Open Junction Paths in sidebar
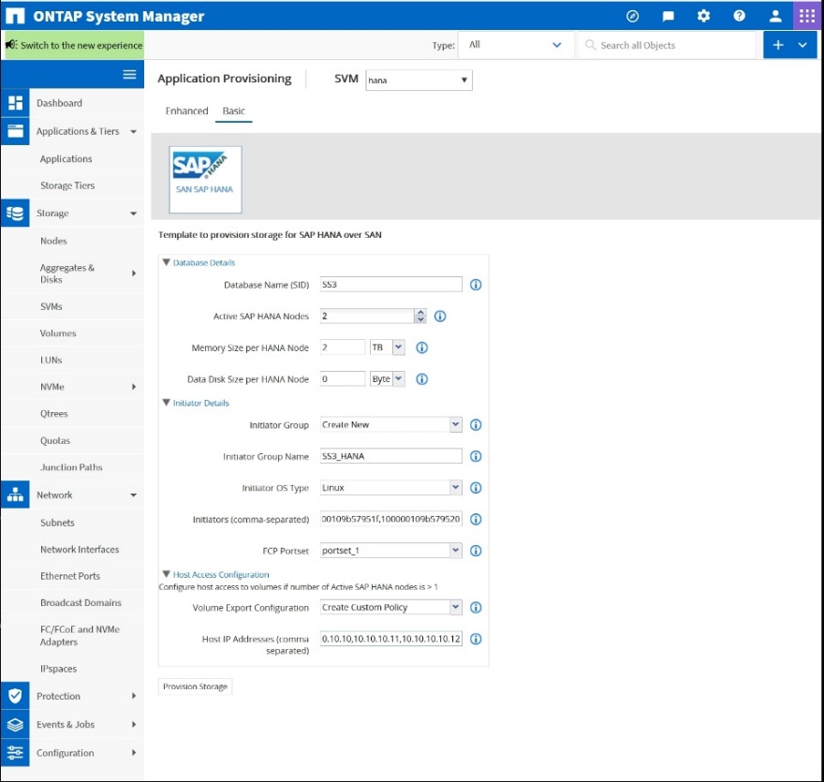Screen dimensions: 824x782 [x=71, y=467]
